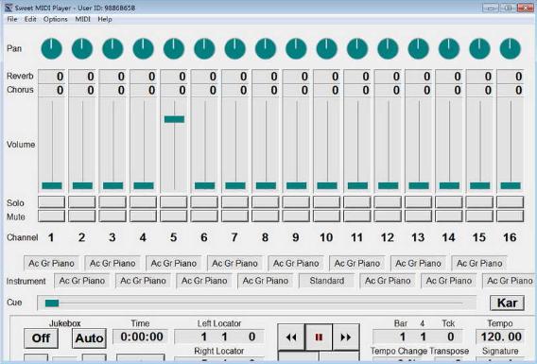This screenshot has width=537, height=364.
Task: Click the Pan knob for channel 2
Action: [x=82, y=48]
